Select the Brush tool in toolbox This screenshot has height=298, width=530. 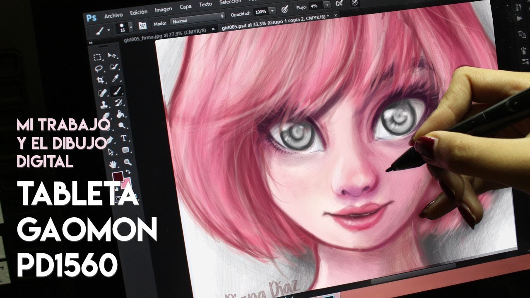coord(116,90)
